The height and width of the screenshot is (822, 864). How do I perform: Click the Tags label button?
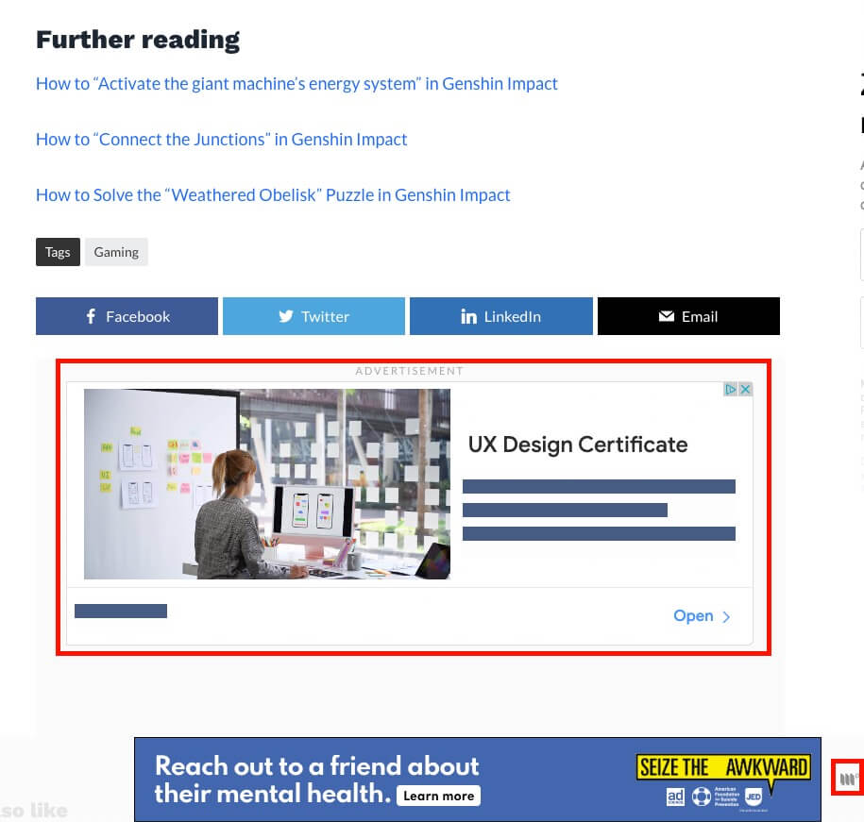(58, 251)
